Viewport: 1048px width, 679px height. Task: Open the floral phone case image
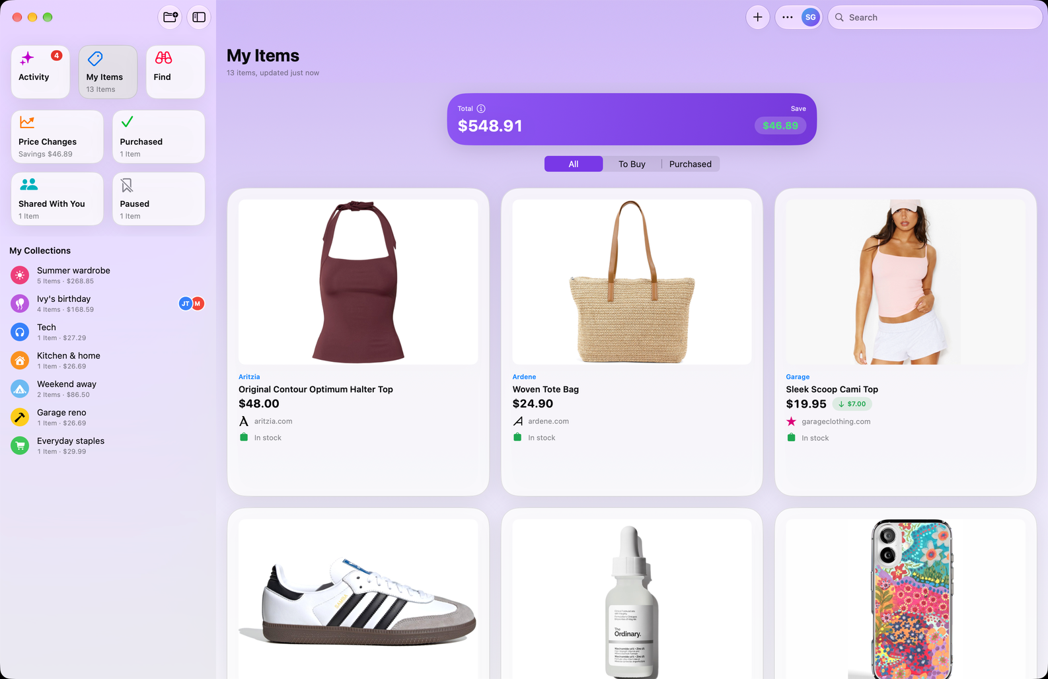[905, 599]
